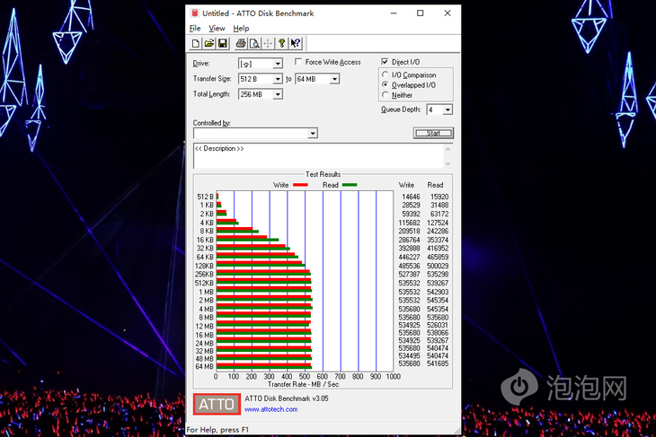Click the 64 MB row green read bar
The height and width of the screenshot is (437, 656).
[264, 368]
